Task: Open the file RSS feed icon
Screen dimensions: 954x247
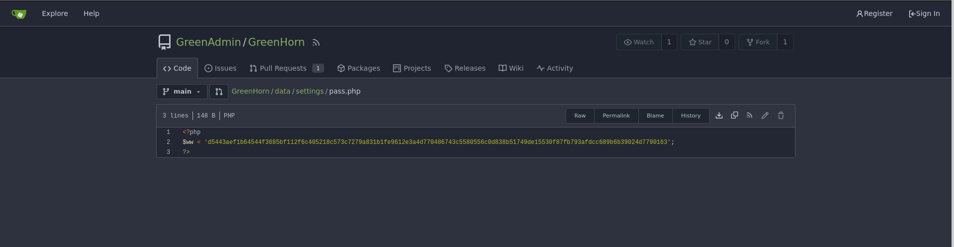Action: pyautogui.click(x=750, y=116)
